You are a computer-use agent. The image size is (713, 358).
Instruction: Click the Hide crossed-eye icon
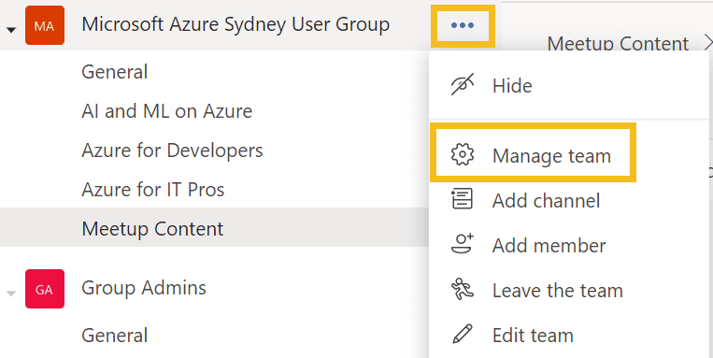click(463, 85)
